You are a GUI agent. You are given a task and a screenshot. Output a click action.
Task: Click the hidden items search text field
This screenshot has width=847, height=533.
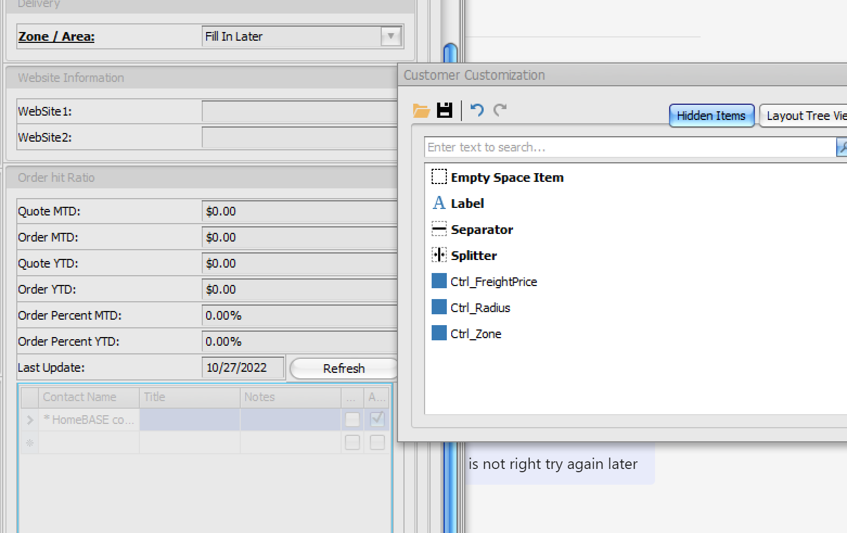(629, 147)
